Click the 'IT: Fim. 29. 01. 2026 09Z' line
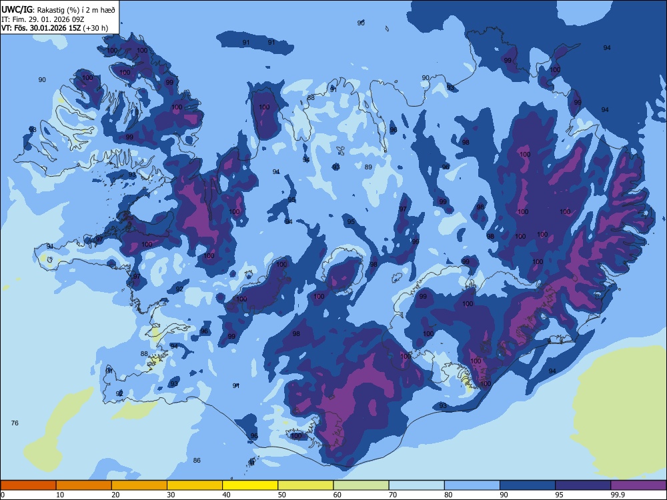 pos(44,19)
